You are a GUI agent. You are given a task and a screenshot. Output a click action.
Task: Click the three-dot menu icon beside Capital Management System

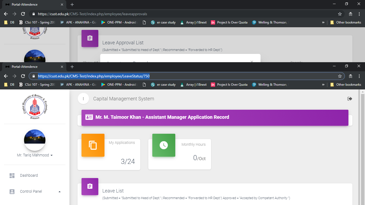point(83,99)
